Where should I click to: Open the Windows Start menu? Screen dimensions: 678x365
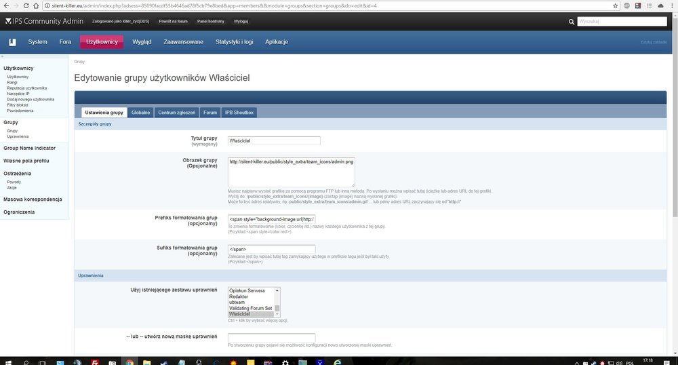click(x=7, y=362)
